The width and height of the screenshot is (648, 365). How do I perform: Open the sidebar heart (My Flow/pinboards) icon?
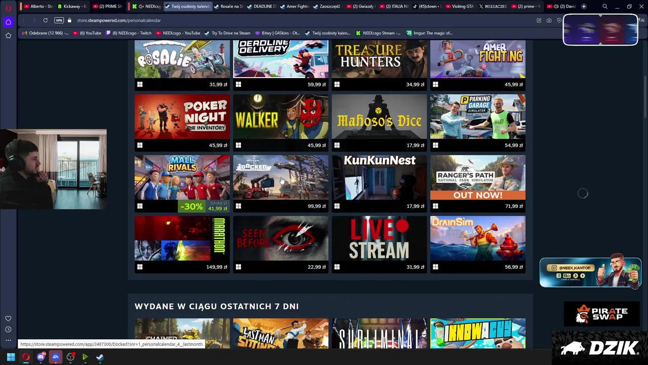click(x=8, y=318)
